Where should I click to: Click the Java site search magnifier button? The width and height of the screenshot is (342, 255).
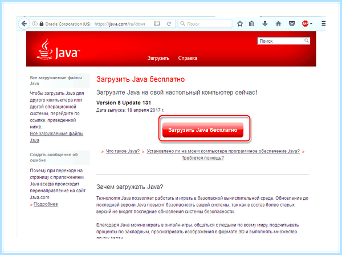coord(307,41)
